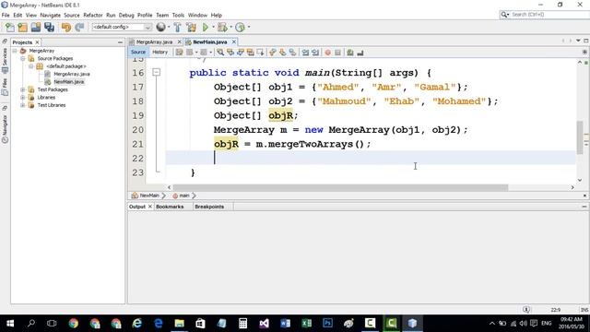The height and width of the screenshot is (332, 590).
Task: Click the Open Project toolbar icon
Action: (x=36, y=27)
